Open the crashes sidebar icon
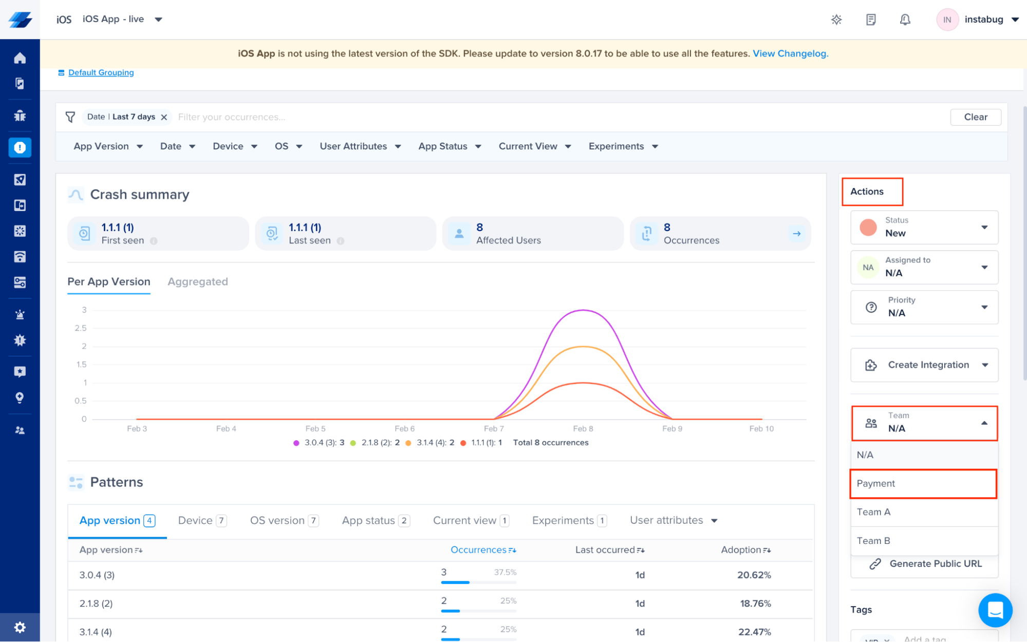Screen dimensions: 1027x642 20,148
